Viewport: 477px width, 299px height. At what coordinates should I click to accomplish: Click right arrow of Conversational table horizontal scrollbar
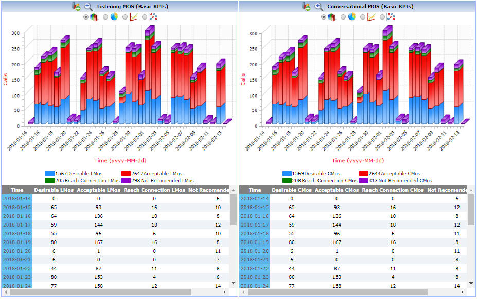[463, 292]
